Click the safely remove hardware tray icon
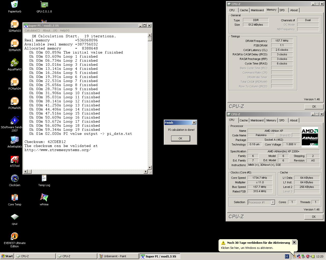326x260 pixels. (303, 256)
